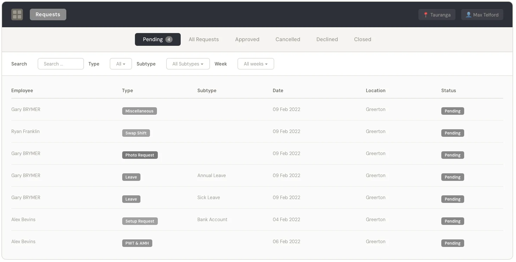Click the Annual Leave subtype cell

(x=212, y=175)
